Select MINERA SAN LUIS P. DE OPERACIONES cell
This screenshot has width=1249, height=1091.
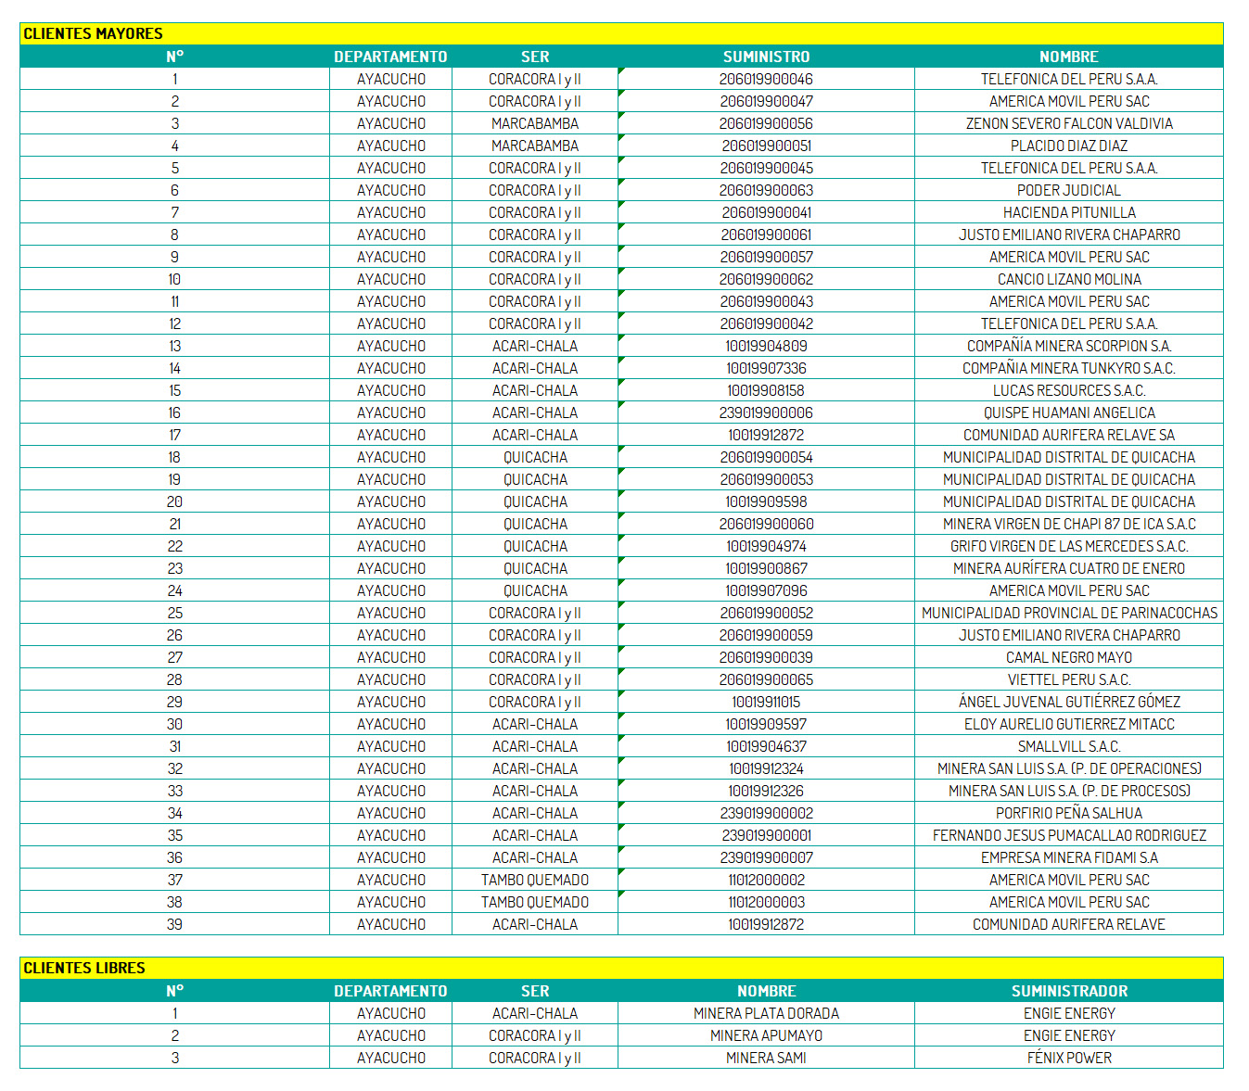[x=1069, y=768]
